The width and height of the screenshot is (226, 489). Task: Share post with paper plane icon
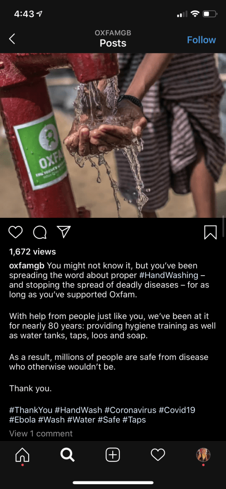64,232
